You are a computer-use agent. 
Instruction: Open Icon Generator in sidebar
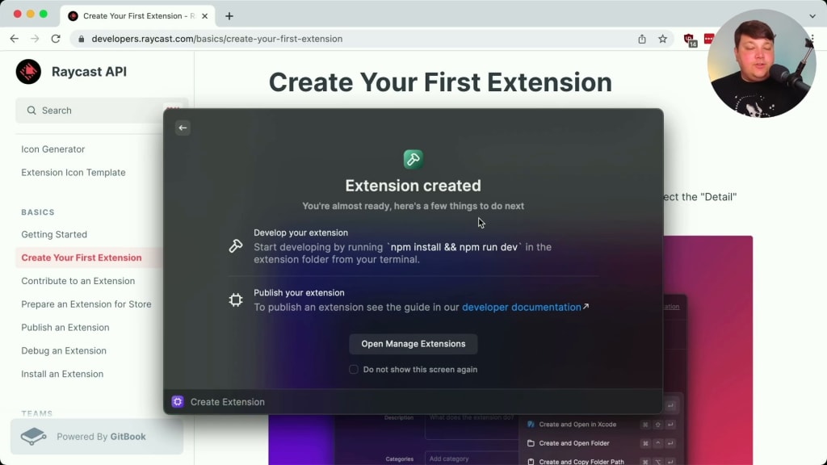click(x=52, y=149)
